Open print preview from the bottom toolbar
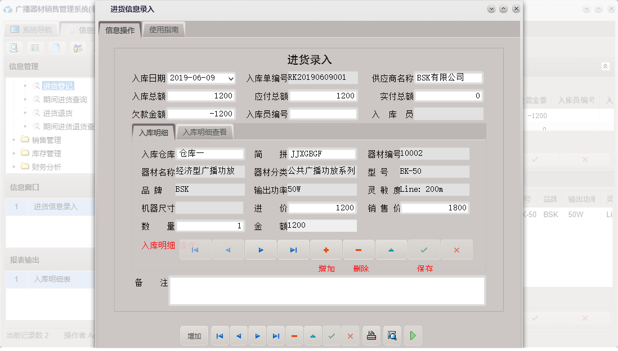Screen dimensions: 618x351 point(392,336)
